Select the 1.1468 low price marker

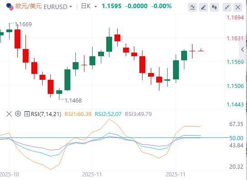73,100
